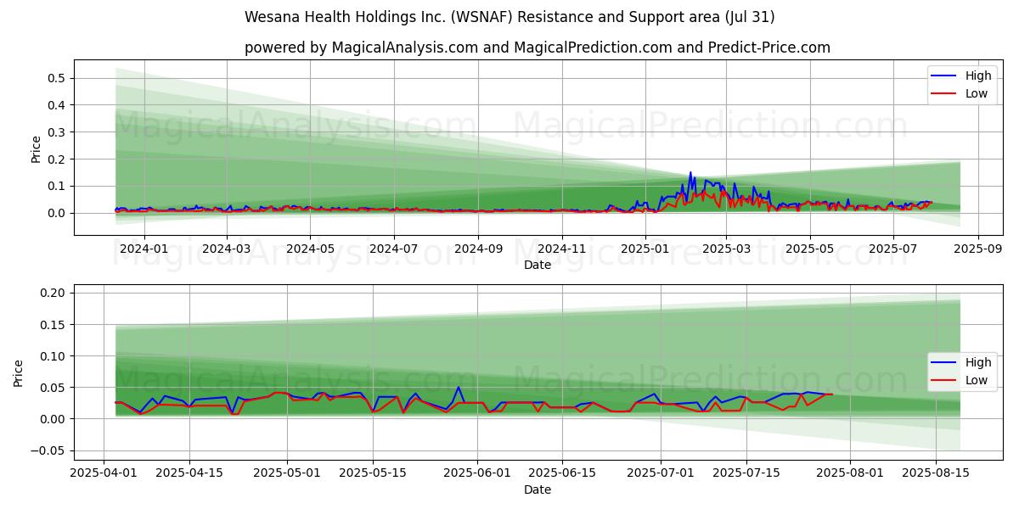Click the chart title mentioning Wesana Health Holdings
The width and height of the screenshot is (1019, 509).
point(509,17)
